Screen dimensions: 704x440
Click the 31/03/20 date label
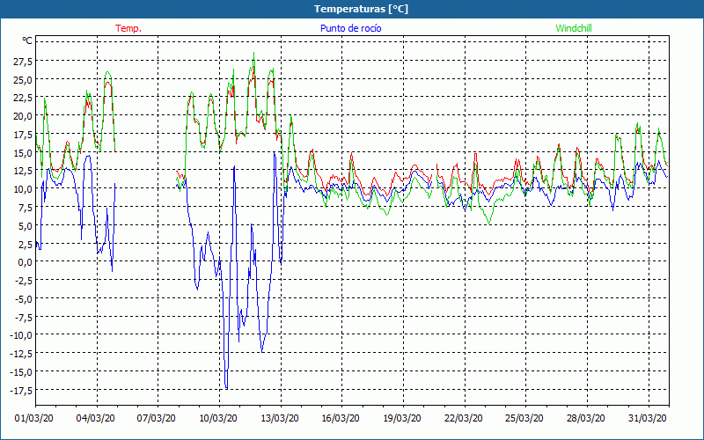coord(648,419)
